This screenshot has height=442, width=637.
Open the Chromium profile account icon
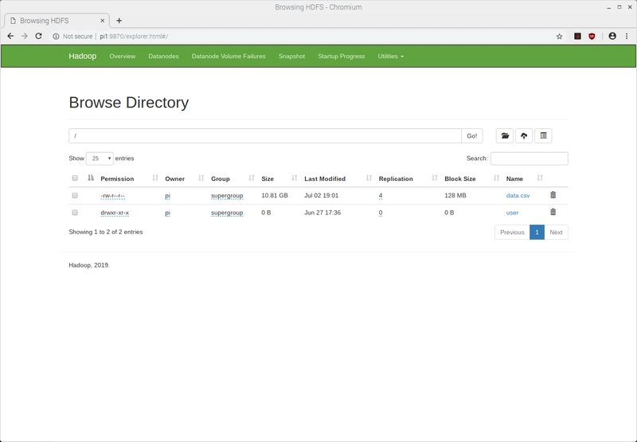(612, 36)
